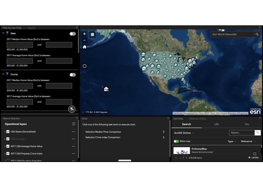Run Selection Crime Index Comparison chart
The image size is (263, 187).
point(125,137)
